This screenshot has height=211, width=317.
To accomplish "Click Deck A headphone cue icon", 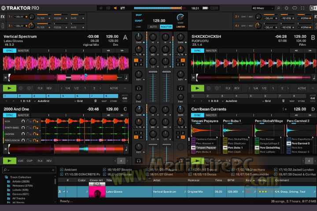I will (x=139, y=88).
